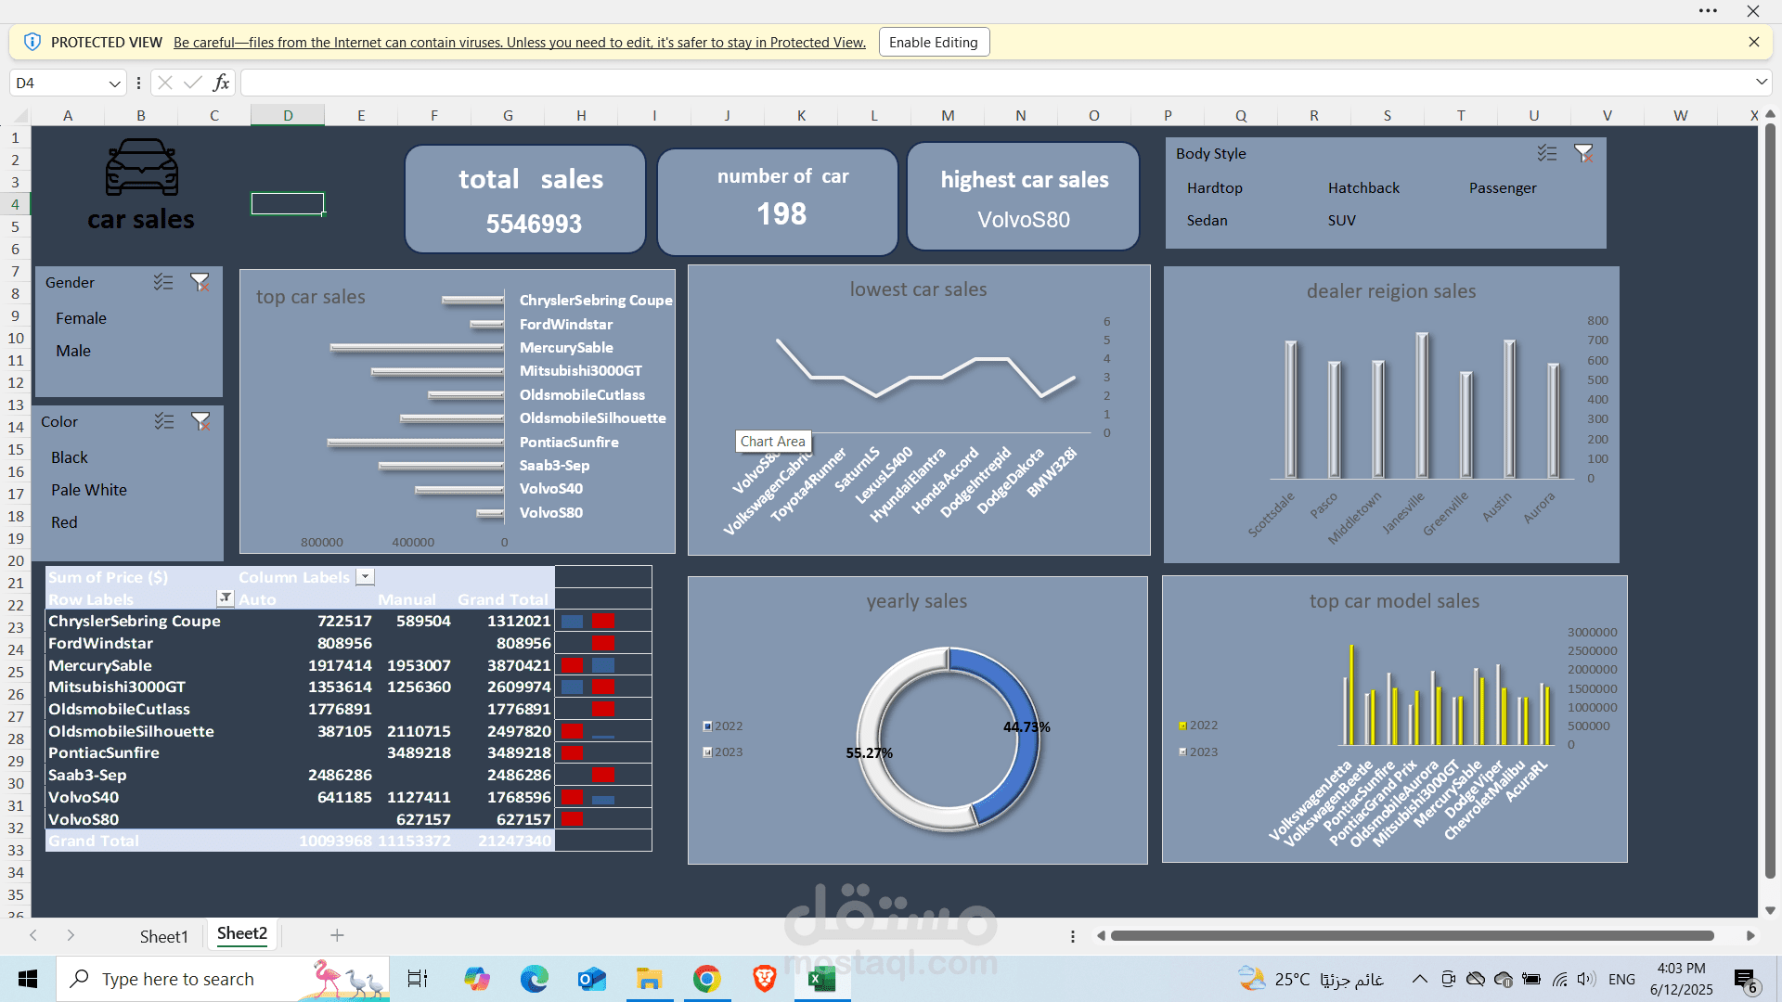Screen dimensions: 1782x1002
Task: Click the MercurySable row label in pivot table
Action: tap(100, 665)
